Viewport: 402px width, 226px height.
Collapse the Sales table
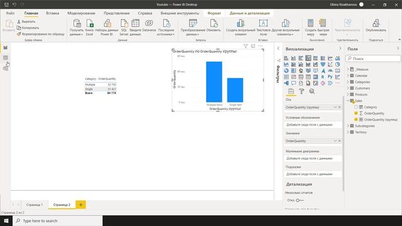coord(348,100)
